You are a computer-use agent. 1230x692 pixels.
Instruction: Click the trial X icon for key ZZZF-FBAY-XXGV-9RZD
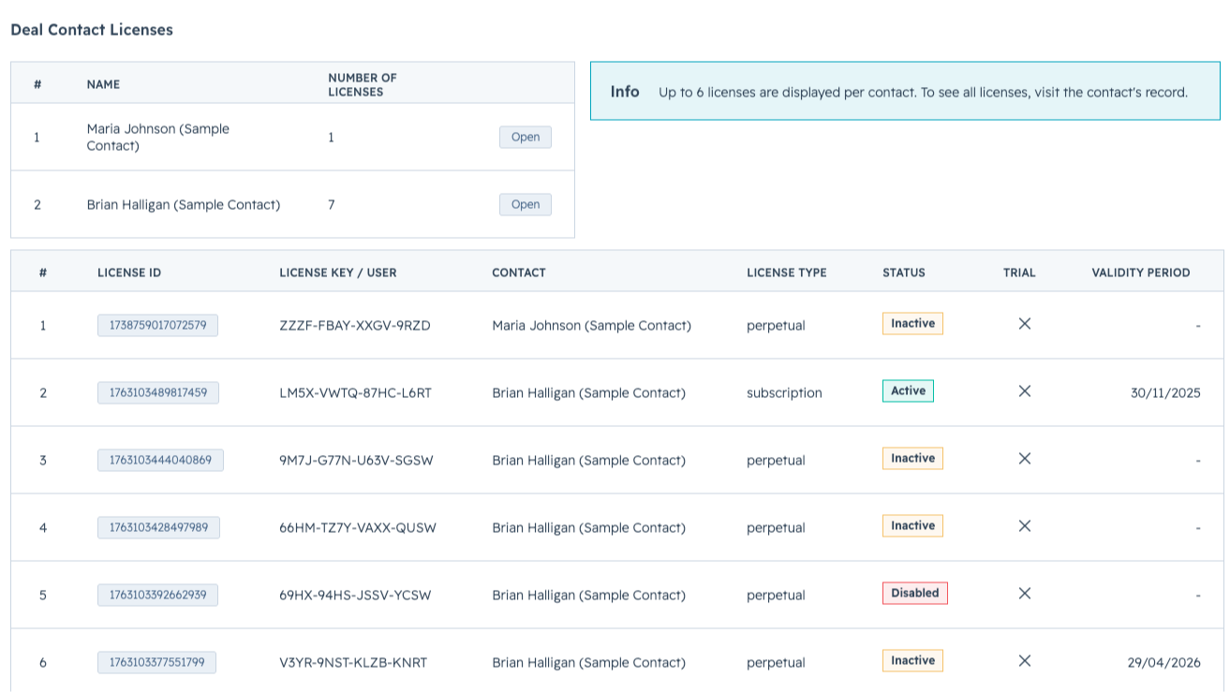[x=1024, y=323]
